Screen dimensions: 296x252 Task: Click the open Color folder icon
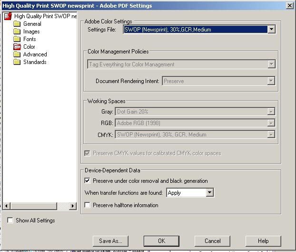click(x=17, y=47)
